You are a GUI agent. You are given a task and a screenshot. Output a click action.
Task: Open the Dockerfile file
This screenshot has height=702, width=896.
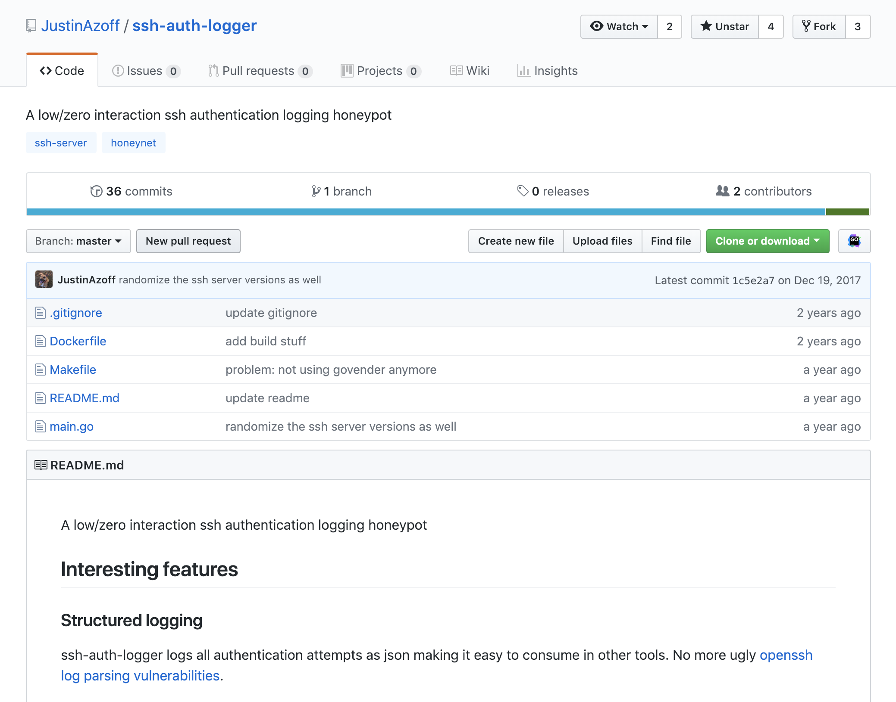pos(78,341)
